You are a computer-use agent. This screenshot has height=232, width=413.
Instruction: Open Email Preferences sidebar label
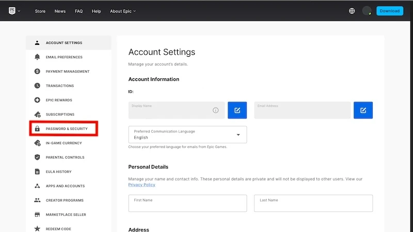point(64,57)
